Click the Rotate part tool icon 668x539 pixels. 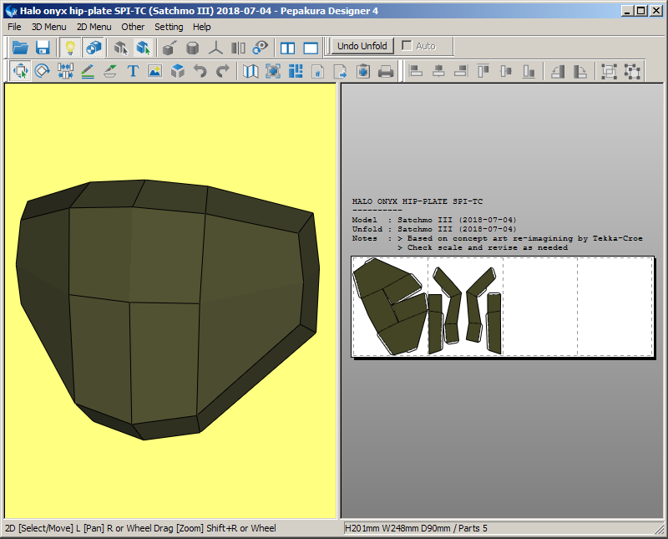click(43, 72)
